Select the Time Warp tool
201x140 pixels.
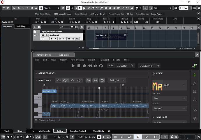119,8
